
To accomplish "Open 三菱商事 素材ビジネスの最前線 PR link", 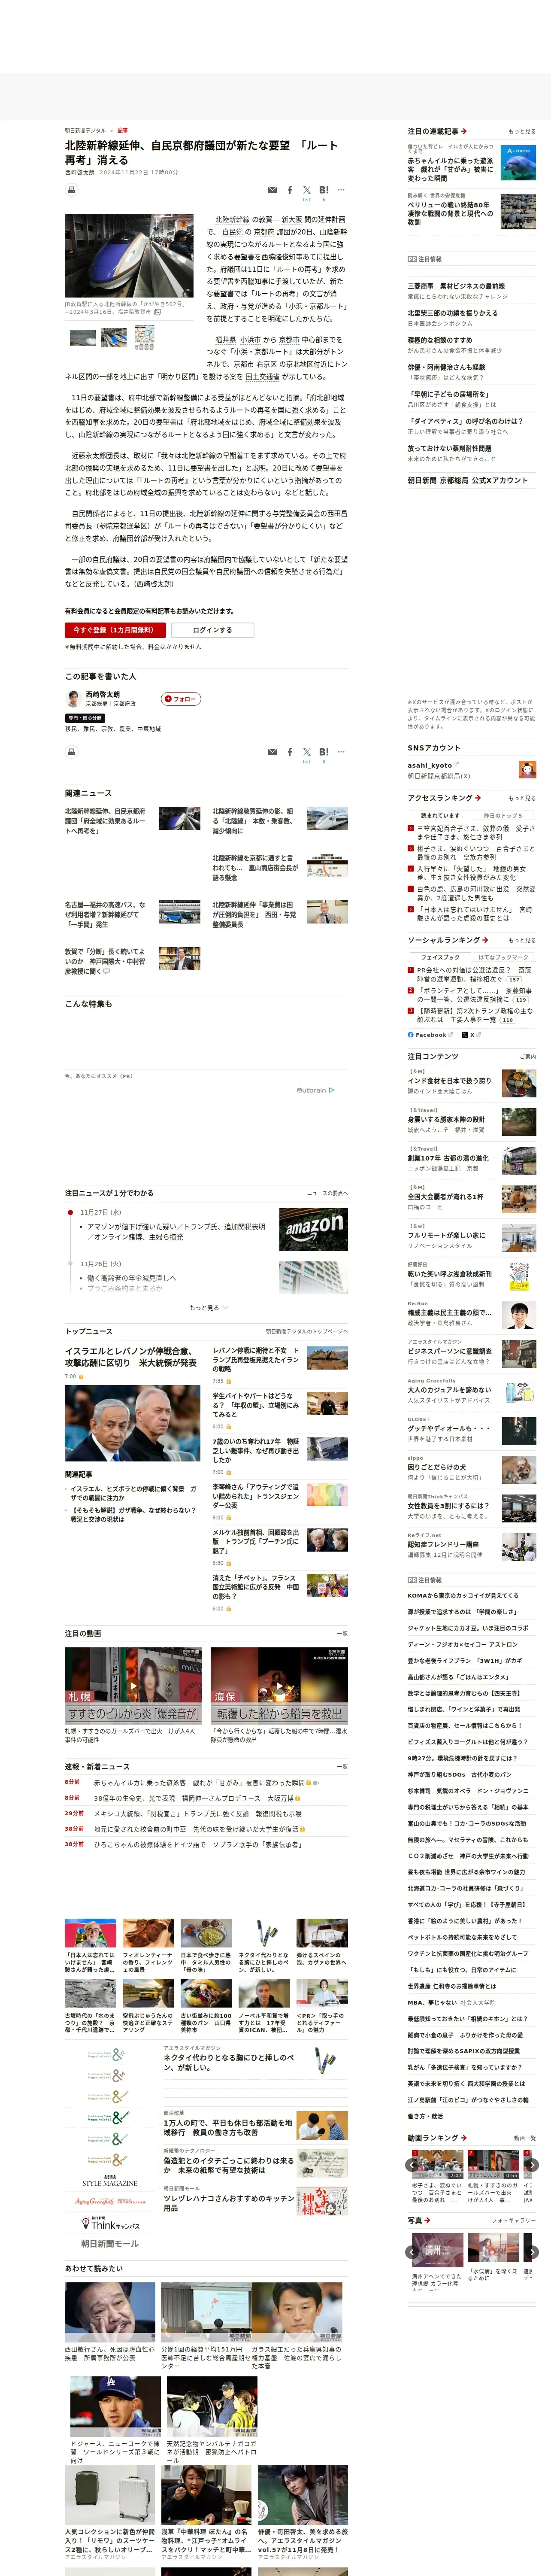I will (x=456, y=286).
